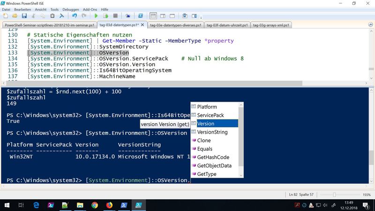375x211 pixels.
Task: Close the tag-03d-datentypen.ps1 tab
Action: click(143, 25)
